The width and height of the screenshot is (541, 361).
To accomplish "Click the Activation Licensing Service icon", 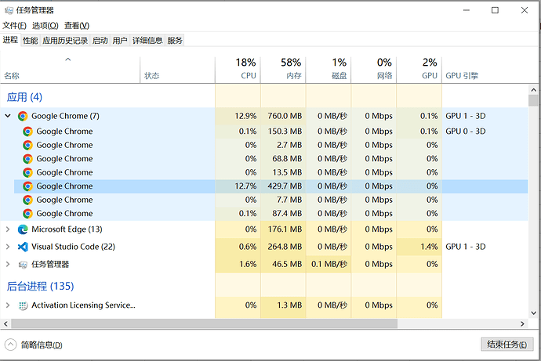I will (x=23, y=305).
